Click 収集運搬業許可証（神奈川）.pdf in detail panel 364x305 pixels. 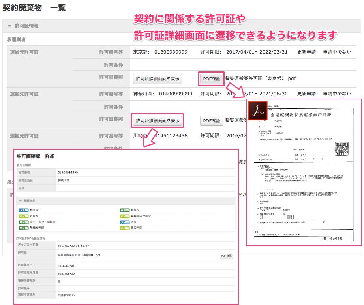79,255
